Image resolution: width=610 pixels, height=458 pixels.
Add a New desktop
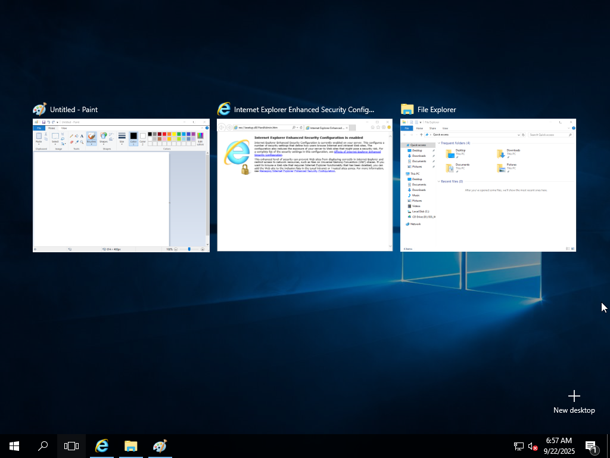point(574,410)
